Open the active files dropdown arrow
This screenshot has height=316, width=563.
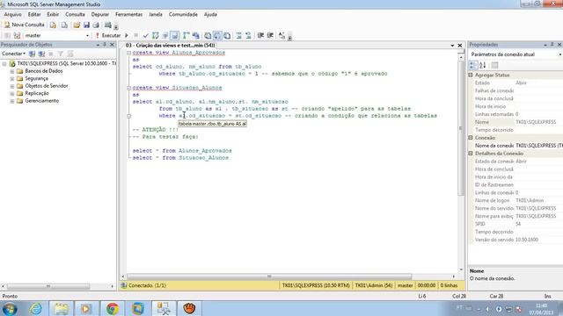(x=452, y=46)
